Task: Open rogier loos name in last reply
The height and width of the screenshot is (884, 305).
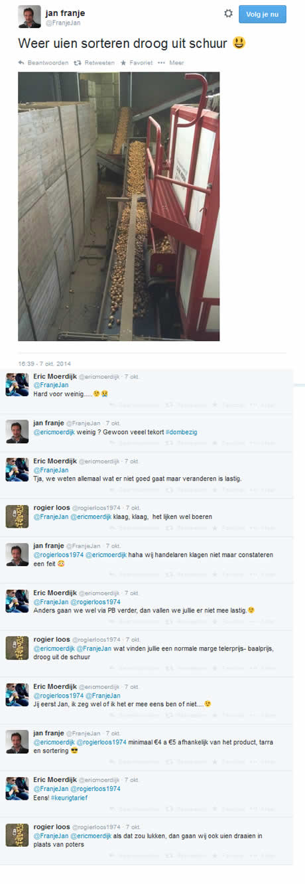Action: click(50, 827)
